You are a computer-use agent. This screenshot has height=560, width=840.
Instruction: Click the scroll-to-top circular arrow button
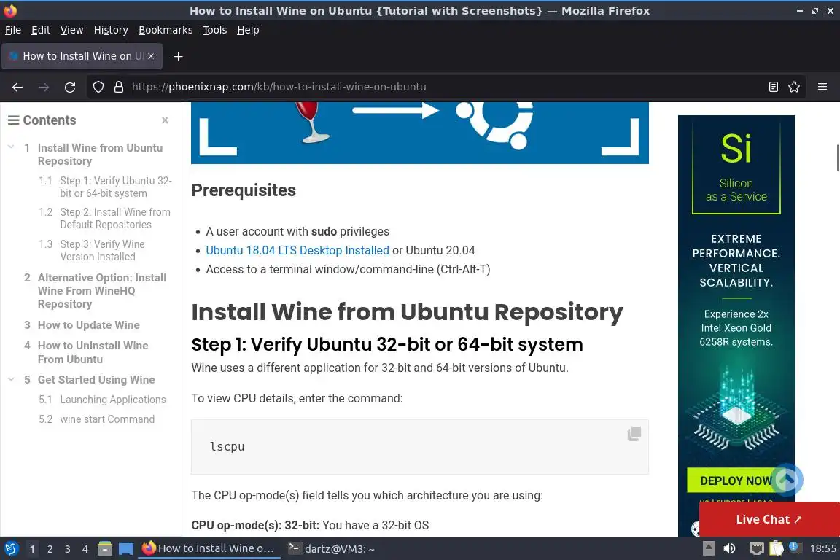[x=787, y=480]
